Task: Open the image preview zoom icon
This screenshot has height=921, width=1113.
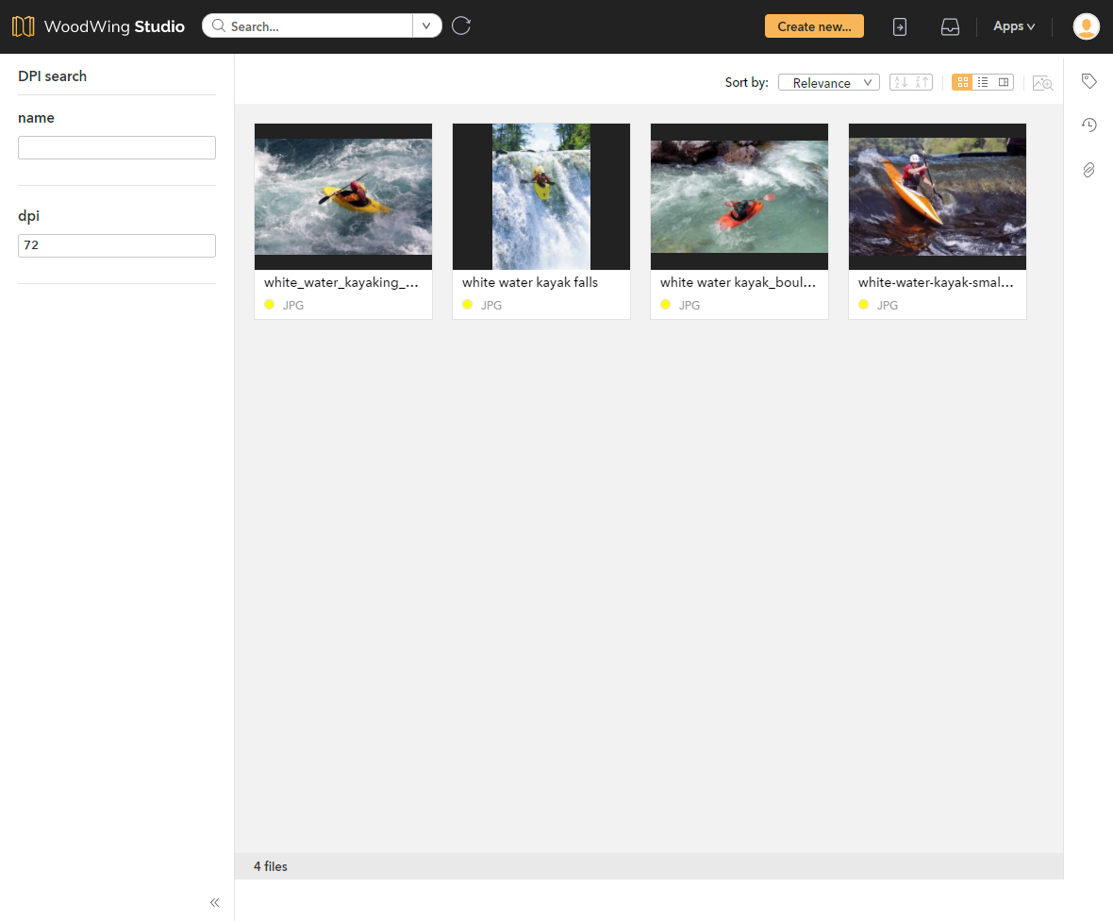Action: coord(1042,83)
